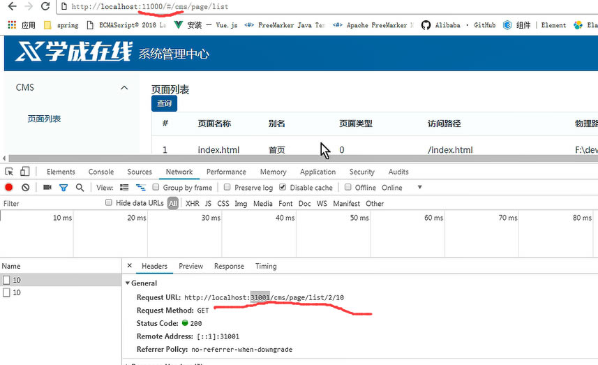598x365 pixels.
Task: Toggle the overview waterfall view icon
Action: (141, 187)
